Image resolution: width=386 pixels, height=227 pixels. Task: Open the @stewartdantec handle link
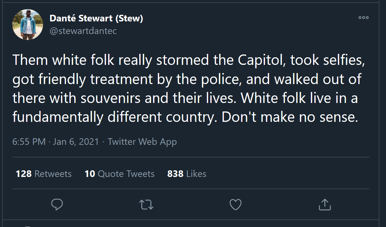point(83,31)
